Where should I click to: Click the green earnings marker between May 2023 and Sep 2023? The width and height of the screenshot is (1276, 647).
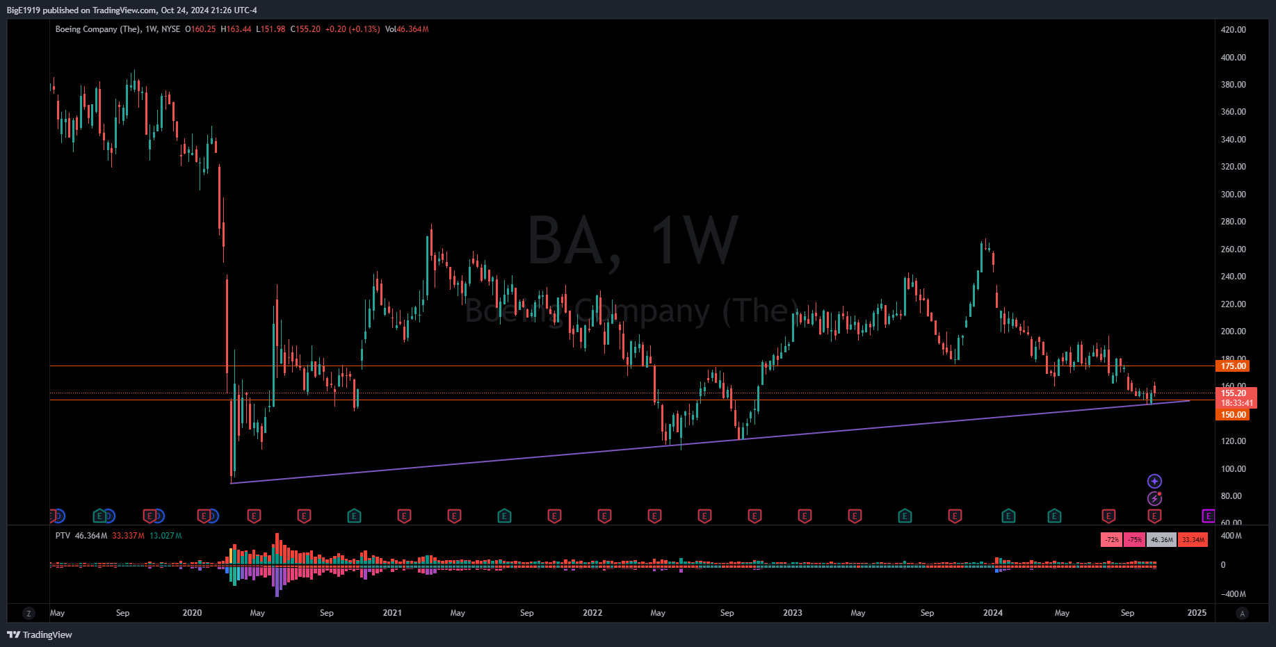905,516
